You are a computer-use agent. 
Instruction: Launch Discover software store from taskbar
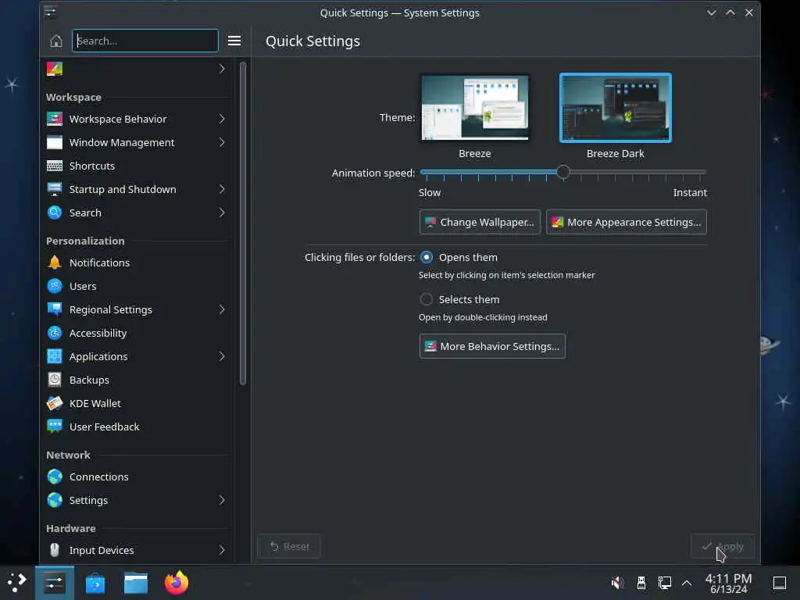(95, 583)
